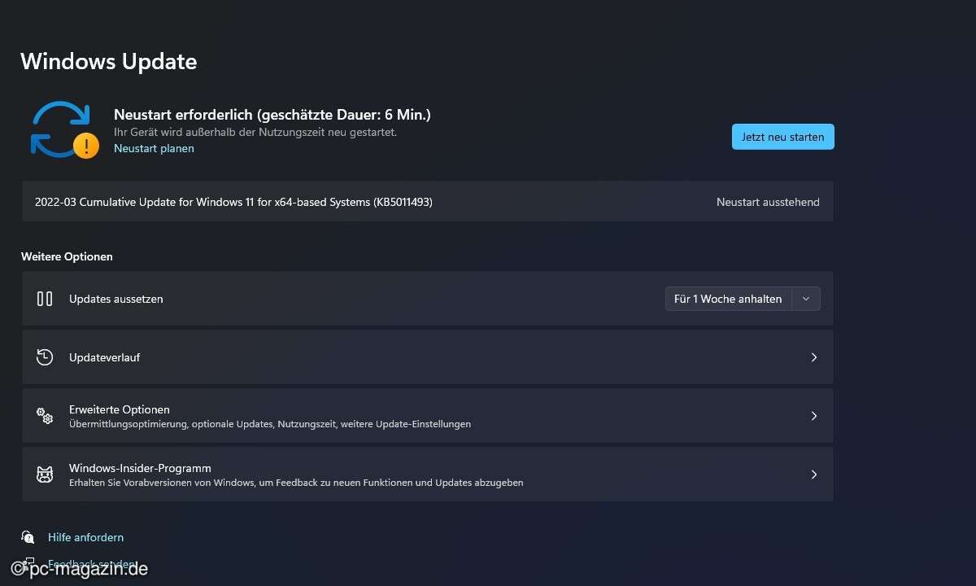
Task: Open Windows-Insider-Programm via its chevron
Action: 813,474
